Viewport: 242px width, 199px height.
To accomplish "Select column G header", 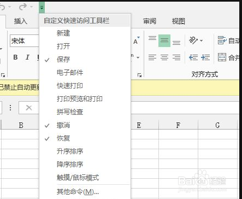I will tap(217, 125).
